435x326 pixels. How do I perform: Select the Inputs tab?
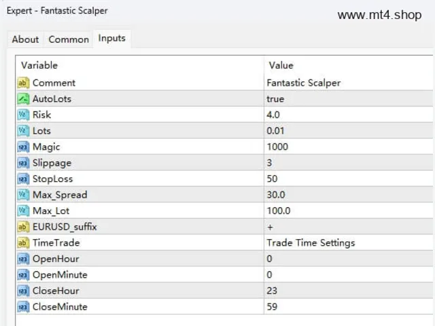click(x=111, y=38)
